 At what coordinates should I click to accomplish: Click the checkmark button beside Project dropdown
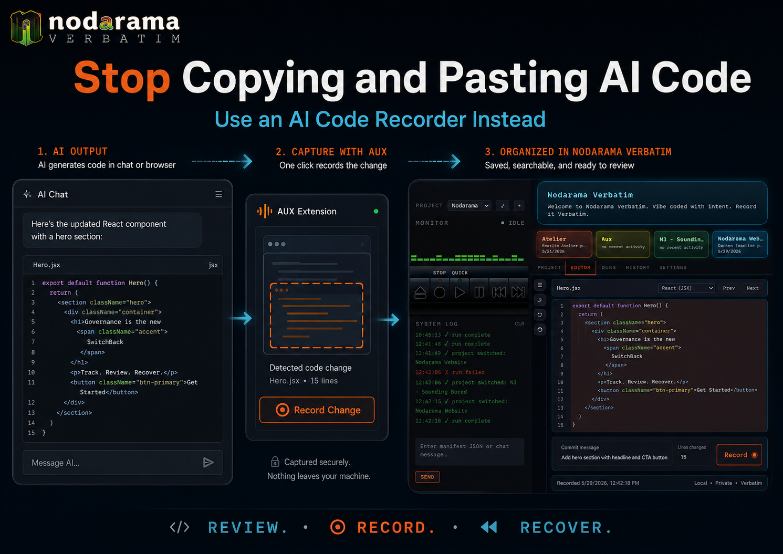(x=503, y=205)
